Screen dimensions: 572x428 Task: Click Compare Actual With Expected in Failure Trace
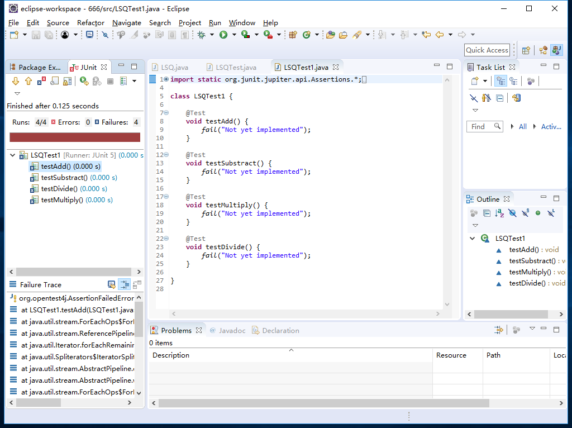tap(137, 284)
